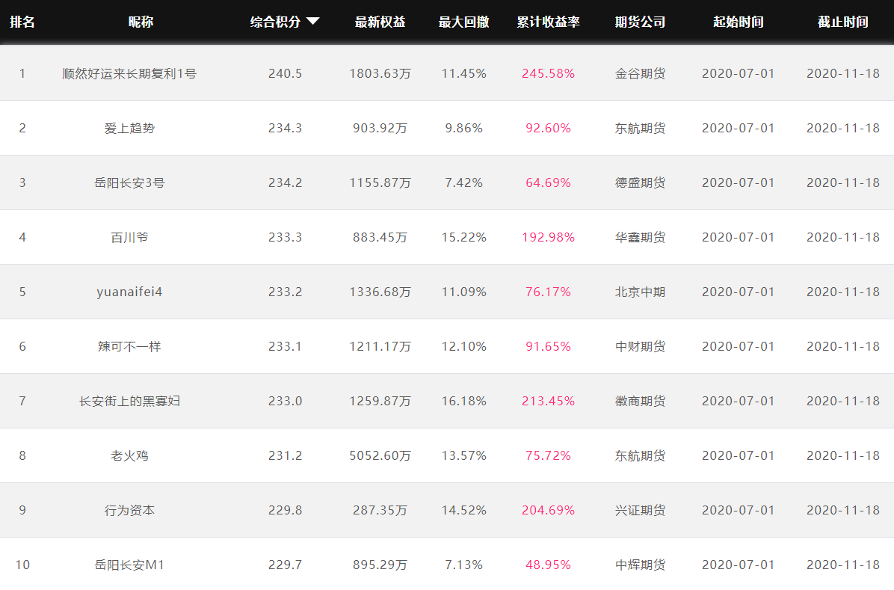The image size is (894, 590).
Task: Click the 起始时间 column header
Action: (739, 22)
